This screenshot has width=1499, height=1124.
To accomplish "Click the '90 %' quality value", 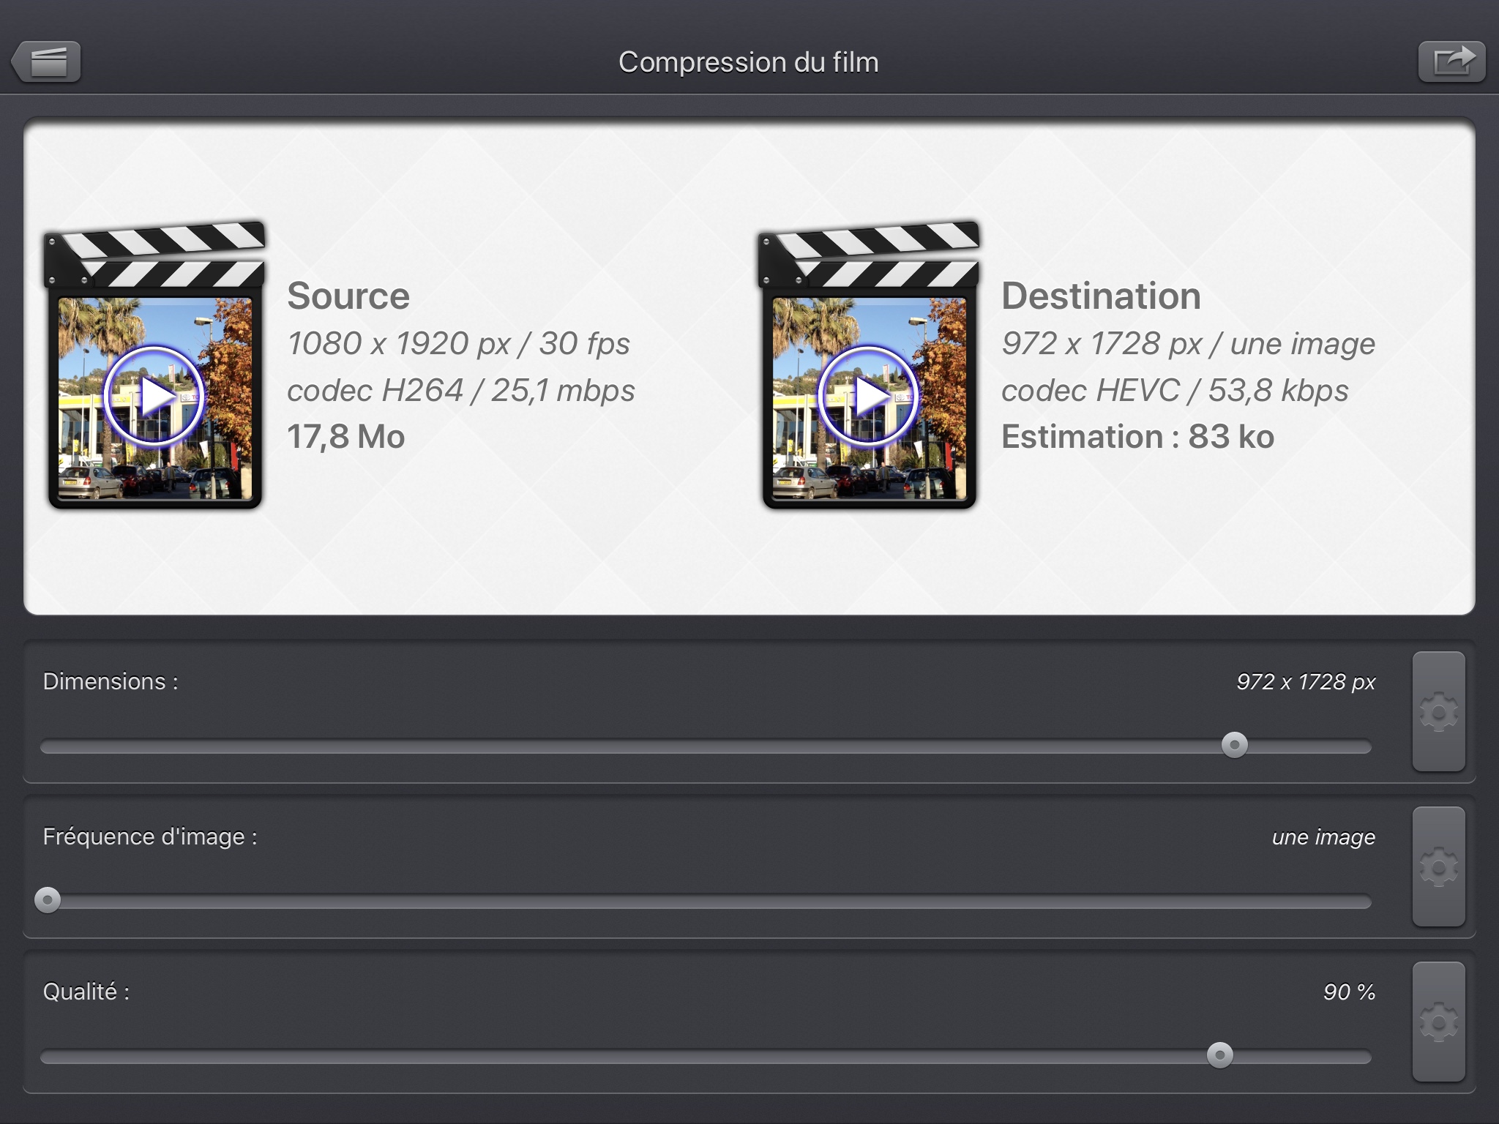I will [1349, 992].
